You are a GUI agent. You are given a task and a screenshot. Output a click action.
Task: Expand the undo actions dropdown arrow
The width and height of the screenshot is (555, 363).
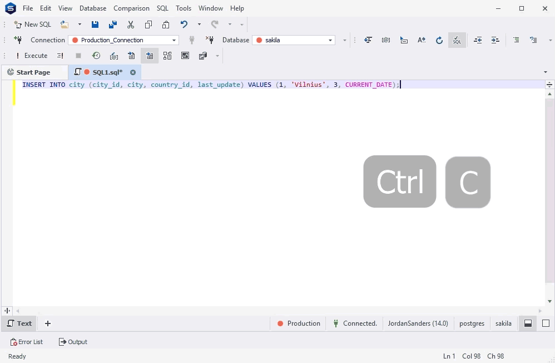(199, 24)
